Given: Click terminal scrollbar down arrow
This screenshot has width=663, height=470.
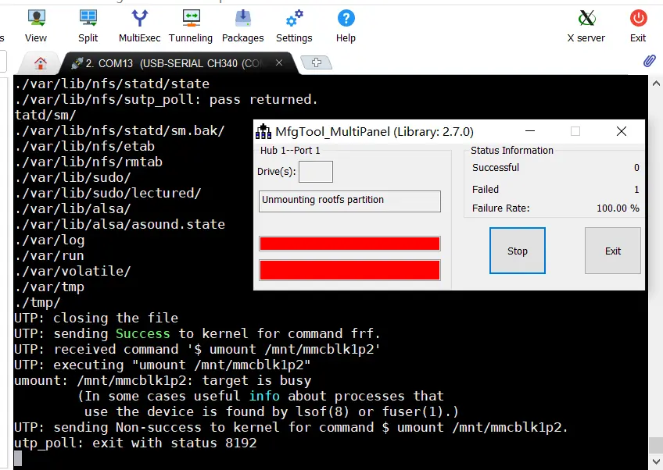Looking at the screenshot, I should 656,461.
